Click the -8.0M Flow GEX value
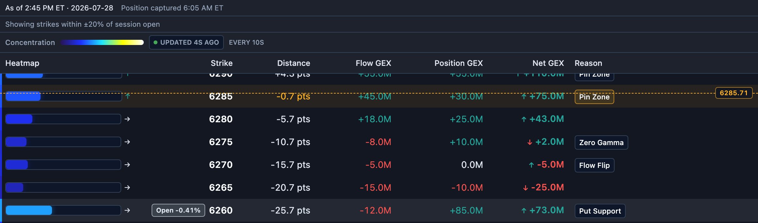 click(x=378, y=142)
